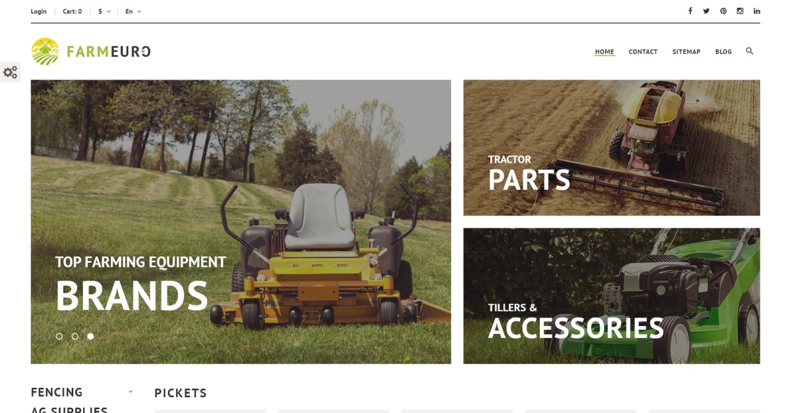Open the search magnifier icon
This screenshot has height=413, width=791.
click(x=749, y=51)
